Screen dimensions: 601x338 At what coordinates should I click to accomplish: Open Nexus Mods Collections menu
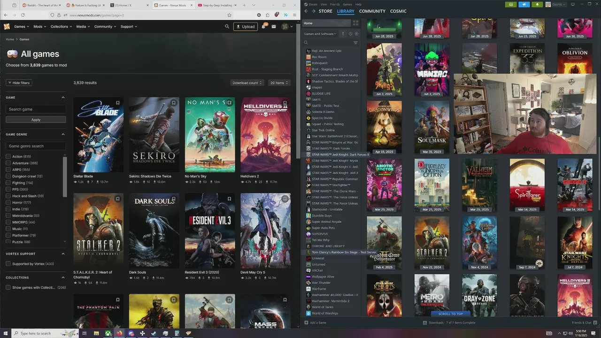pos(61,27)
